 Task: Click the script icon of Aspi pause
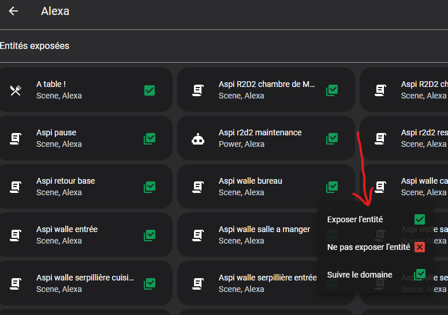click(16, 139)
